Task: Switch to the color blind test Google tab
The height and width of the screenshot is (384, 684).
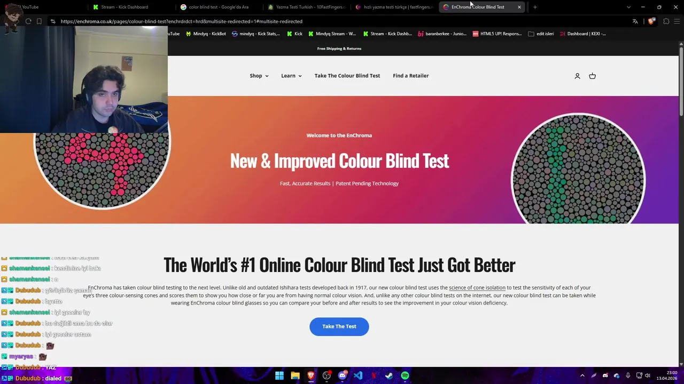Action: click(219, 7)
